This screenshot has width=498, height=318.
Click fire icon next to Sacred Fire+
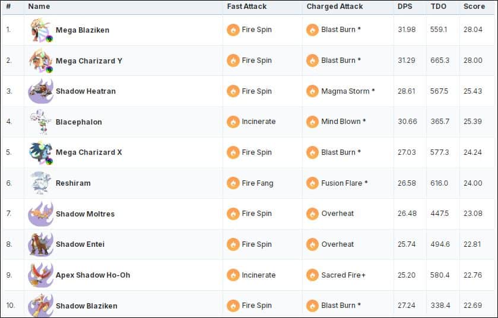point(312,275)
